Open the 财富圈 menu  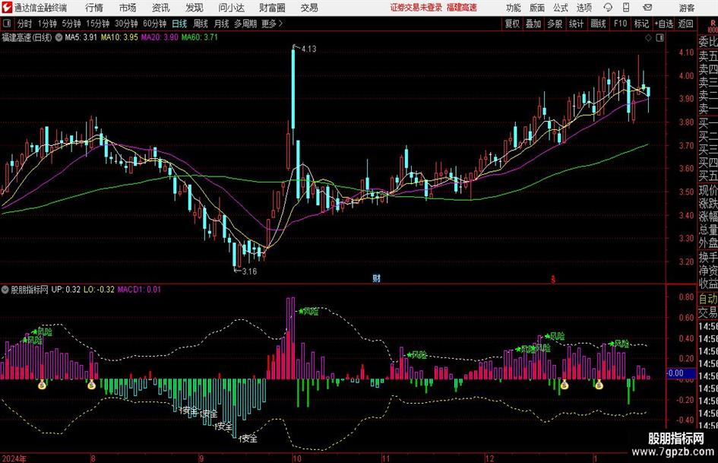click(272, 8)
